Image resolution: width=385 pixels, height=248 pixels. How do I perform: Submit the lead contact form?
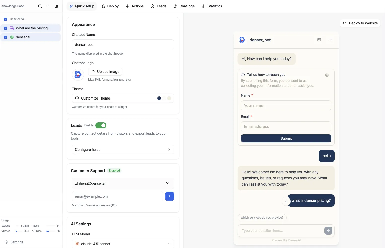[x=286, y=138]
